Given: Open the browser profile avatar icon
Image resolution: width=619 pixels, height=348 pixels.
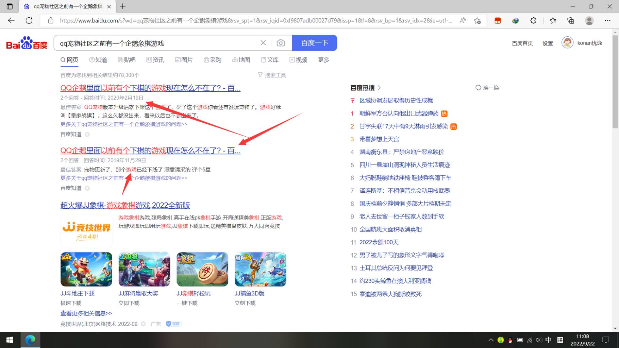Looking at the screenshot, I should pyautogui.click(x=589, y=20).
